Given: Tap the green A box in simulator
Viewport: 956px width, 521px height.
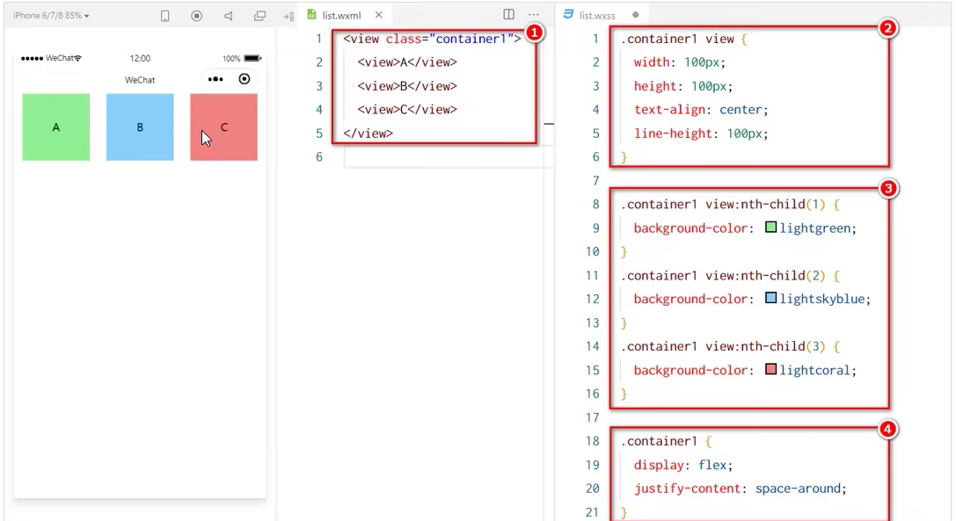Looking at the screenshot, I should click(x=56, y=127).
